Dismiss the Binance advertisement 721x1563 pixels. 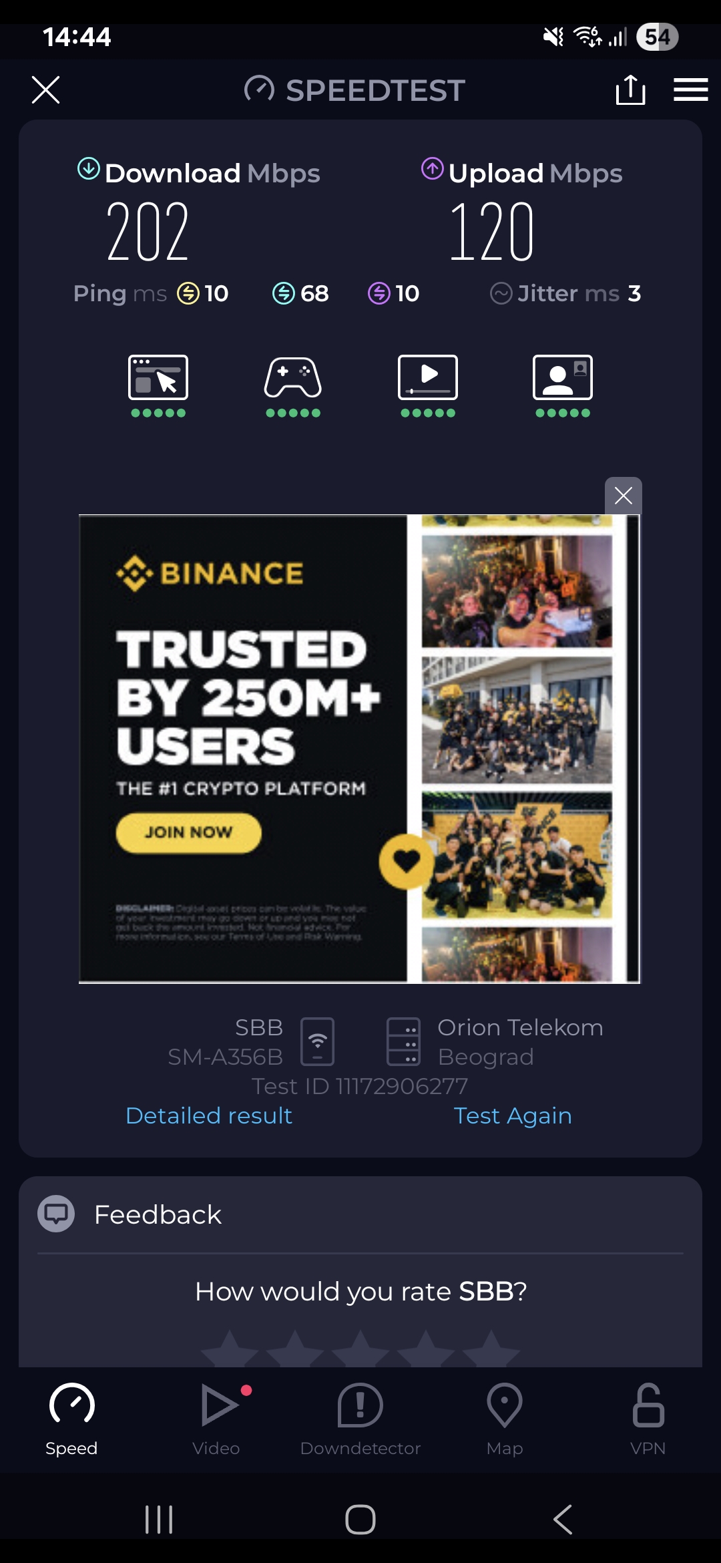tap(623, 496)
